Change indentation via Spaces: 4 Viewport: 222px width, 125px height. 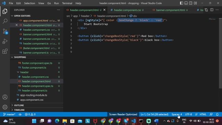coord(177,114)
